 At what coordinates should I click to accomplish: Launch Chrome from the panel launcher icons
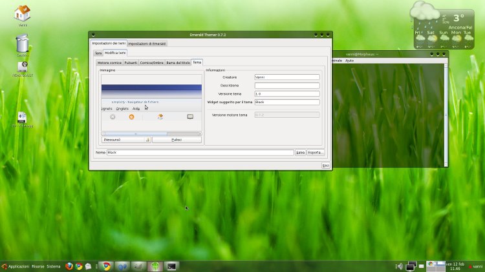79,266
